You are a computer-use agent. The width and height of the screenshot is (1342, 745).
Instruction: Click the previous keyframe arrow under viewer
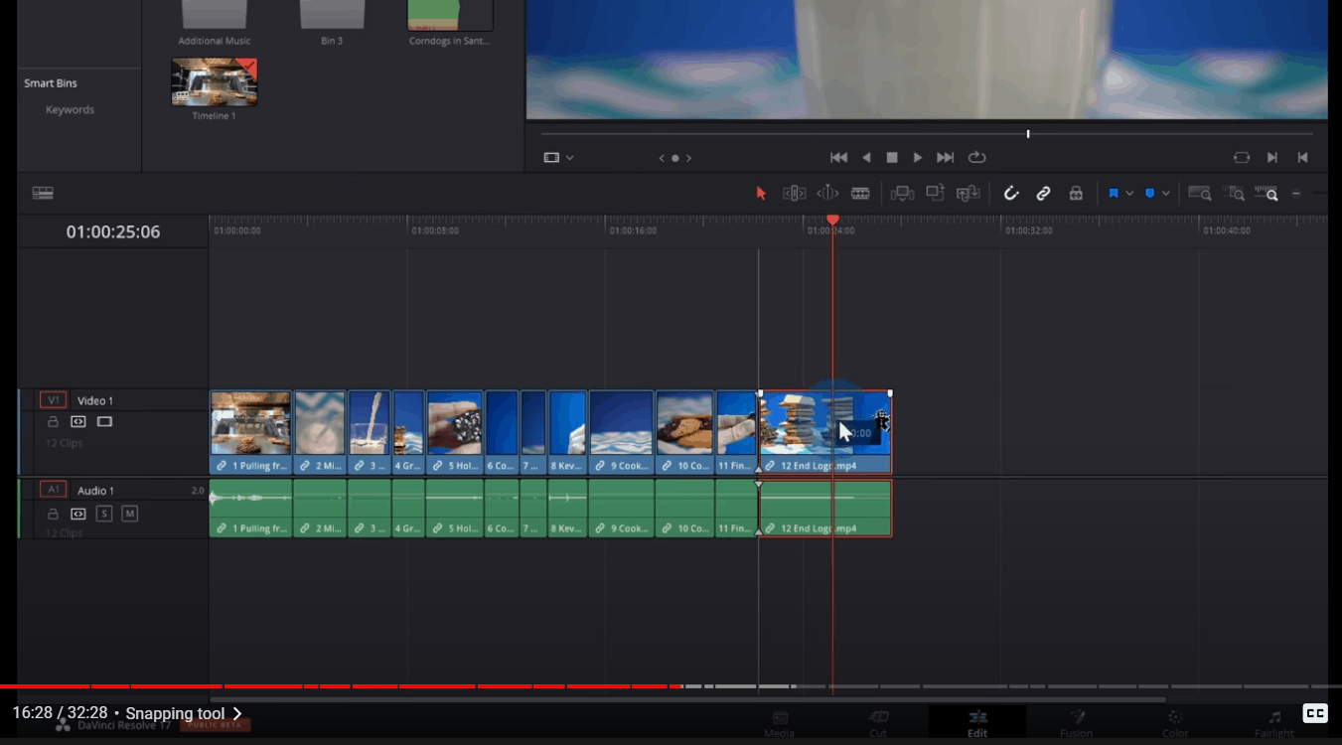(x=663, y=158)
